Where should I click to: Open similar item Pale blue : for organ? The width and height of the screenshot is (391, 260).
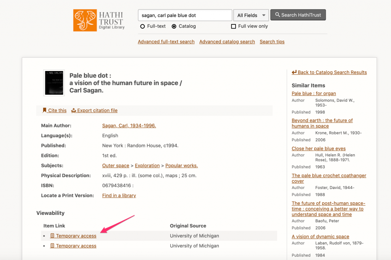[x=314, y=94]
